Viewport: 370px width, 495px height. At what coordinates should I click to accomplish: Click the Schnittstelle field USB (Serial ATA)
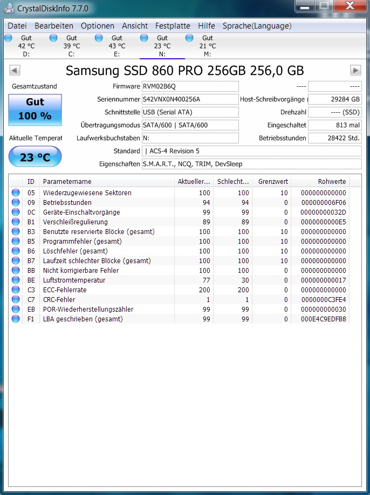click(190, 112)
